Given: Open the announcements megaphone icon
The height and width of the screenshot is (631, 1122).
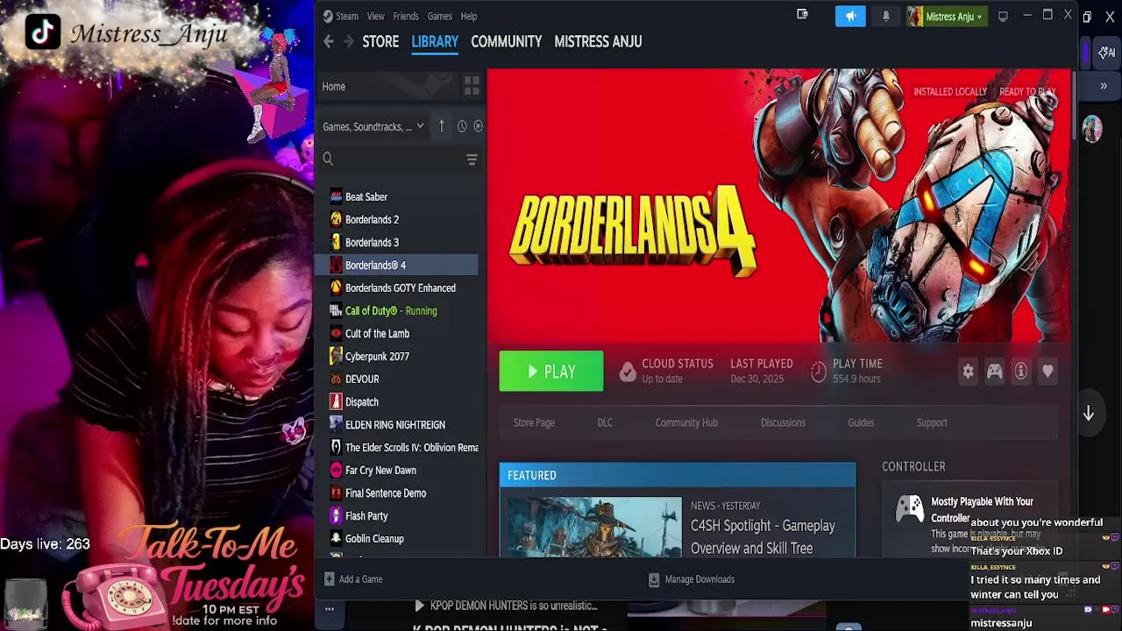Looking at the screenshot, I should point(850,16).
